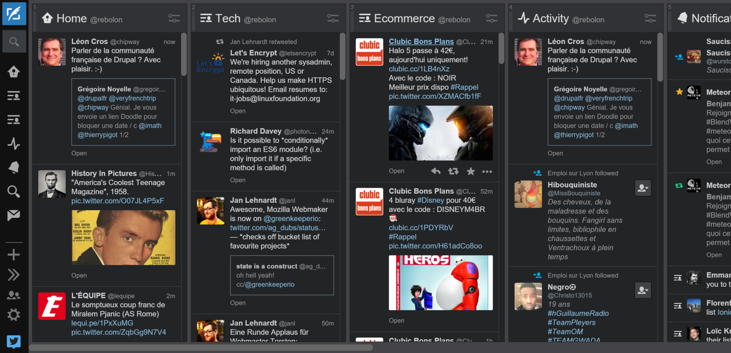731x353 pixels.
Task: Click the twitter.com/ag_dubs/status link
Action: point(278,228)
